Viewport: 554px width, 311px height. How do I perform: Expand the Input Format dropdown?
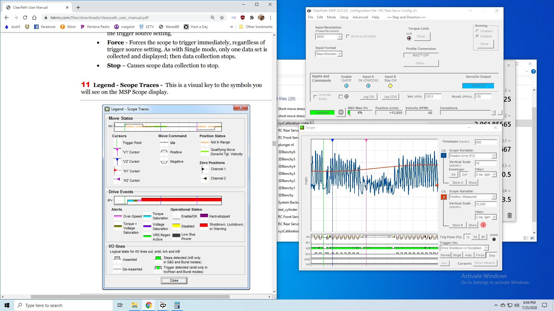(x=340, y=54)
